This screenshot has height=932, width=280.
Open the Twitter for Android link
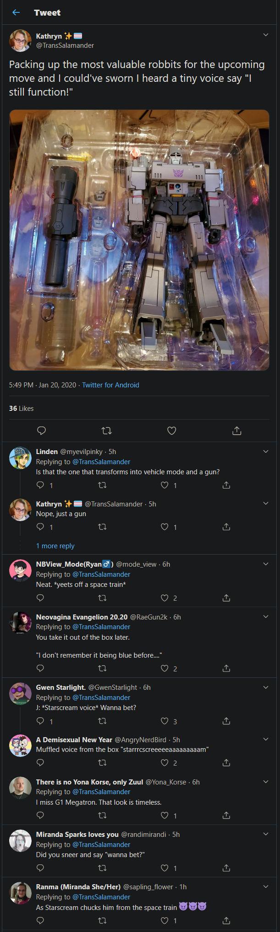[x=110, y=385]
